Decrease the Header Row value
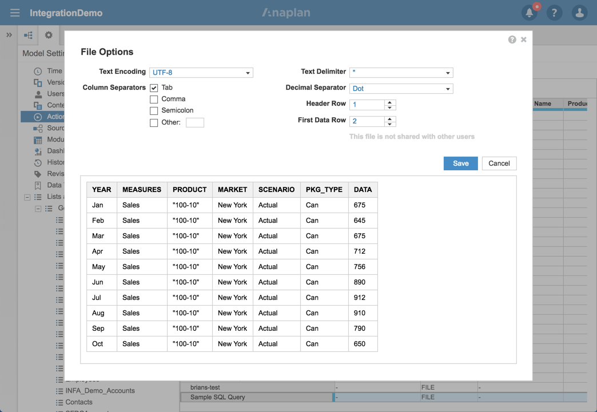The image size is (597, 412). click(x=390, y=107)
